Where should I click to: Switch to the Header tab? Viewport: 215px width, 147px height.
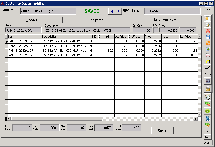(32, 20)
